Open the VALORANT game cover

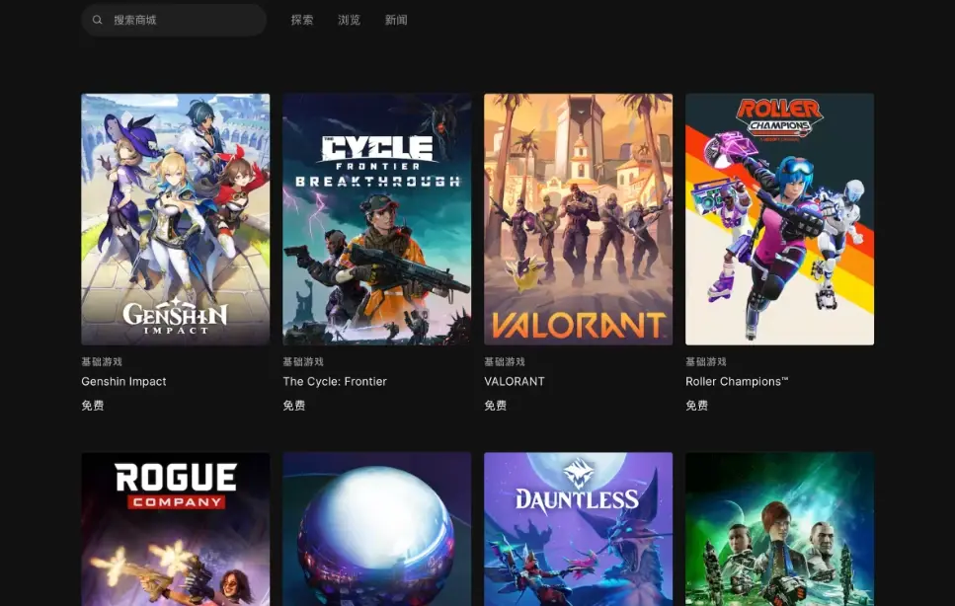point(578,219)
